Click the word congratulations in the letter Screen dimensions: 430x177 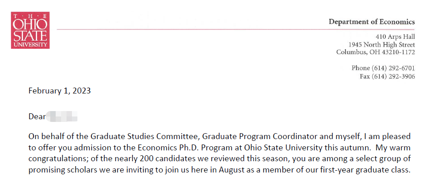57,159
